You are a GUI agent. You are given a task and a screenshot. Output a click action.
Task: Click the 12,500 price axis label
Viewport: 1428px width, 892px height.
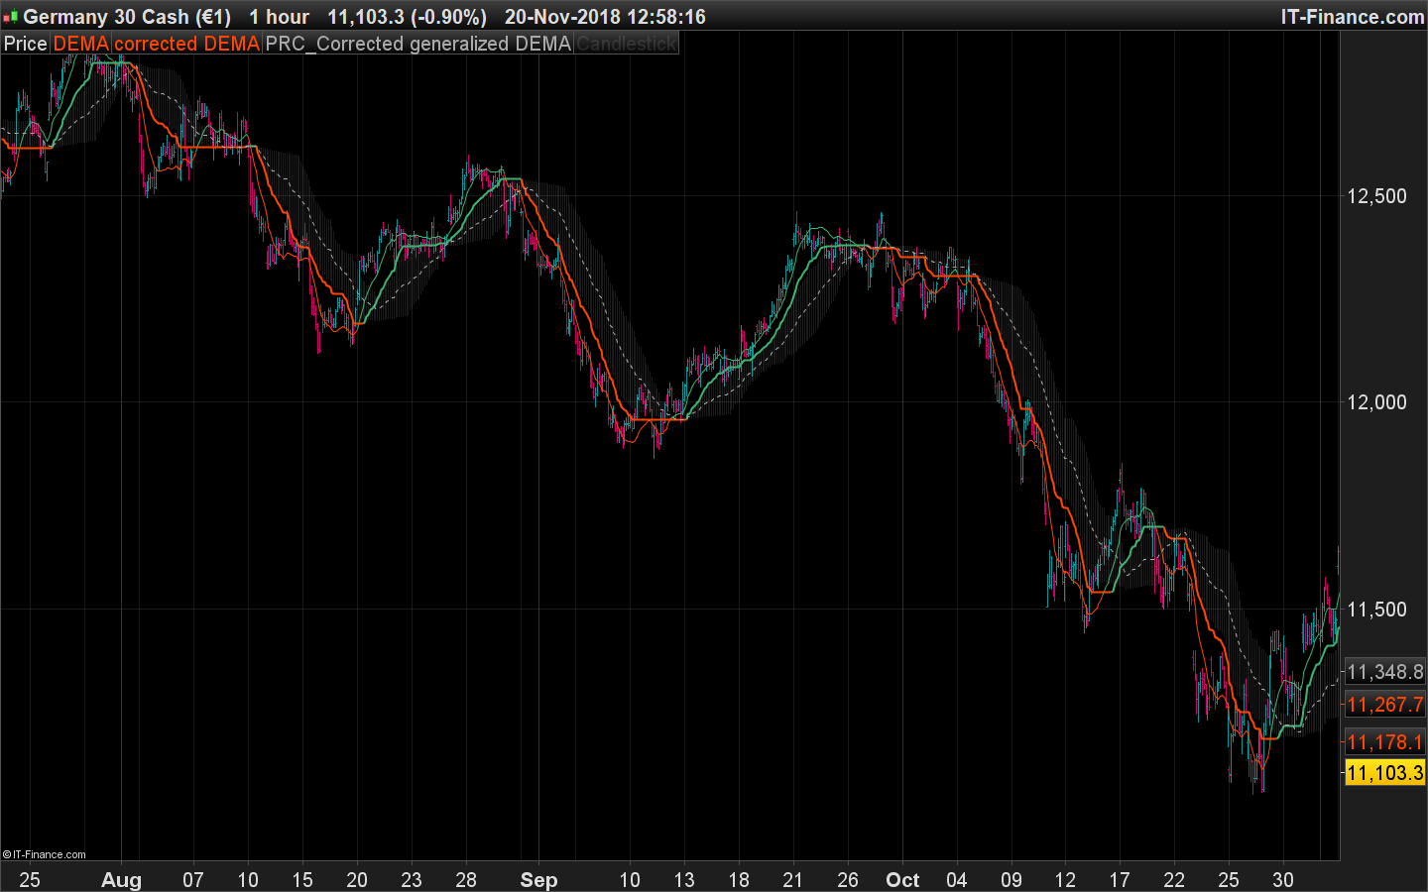pyautogui.click(x=1376, y=196)
